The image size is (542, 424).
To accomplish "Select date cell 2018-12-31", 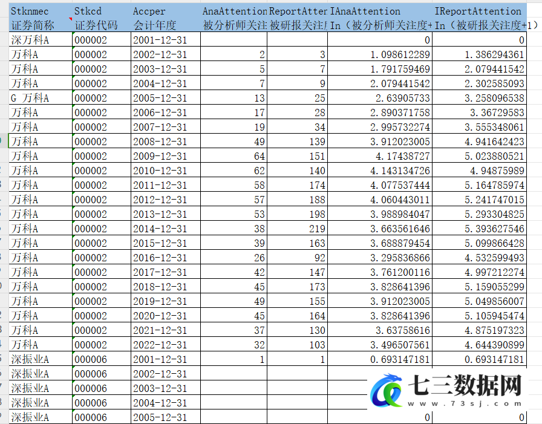I will coord(166,287).
